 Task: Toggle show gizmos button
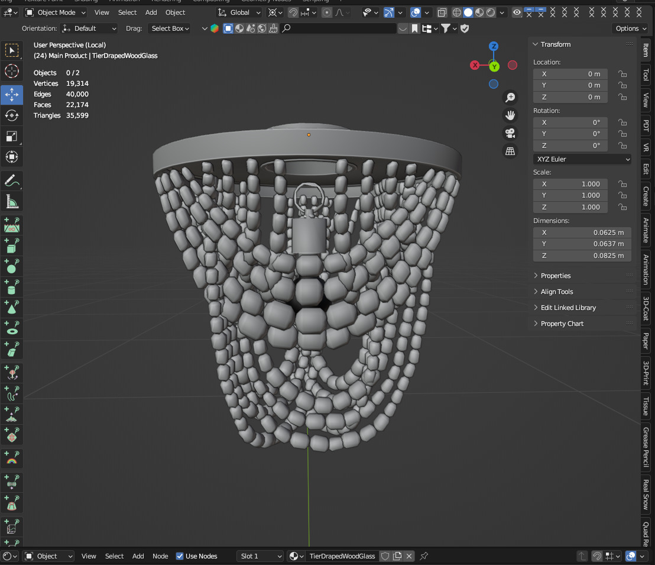tap(388, 12)
